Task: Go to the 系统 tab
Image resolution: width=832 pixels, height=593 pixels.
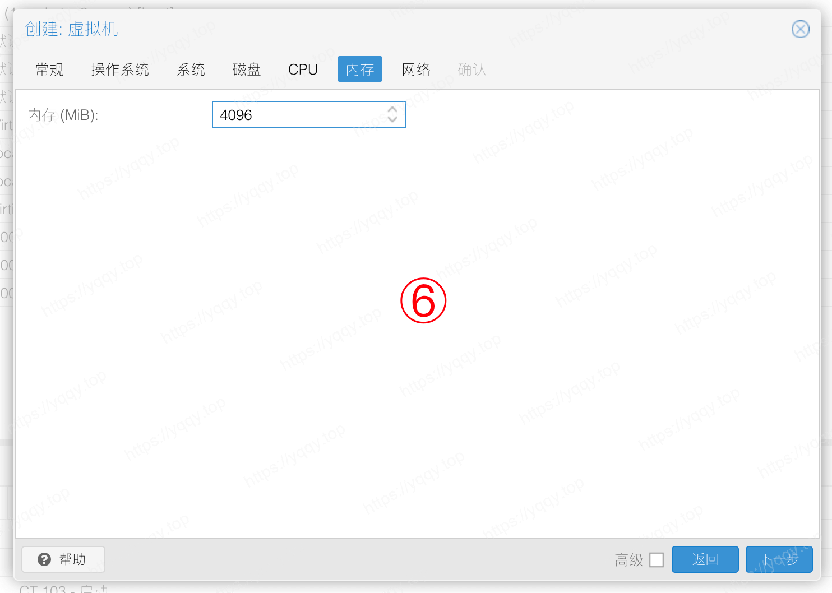Action: pyautogui.click(x=191, y=70)
